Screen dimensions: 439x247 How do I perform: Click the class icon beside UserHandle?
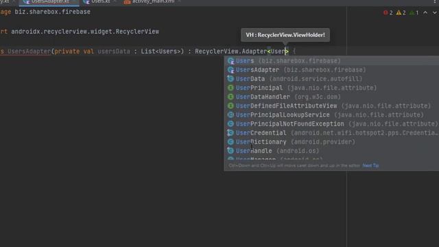click(x=230, y=151)
